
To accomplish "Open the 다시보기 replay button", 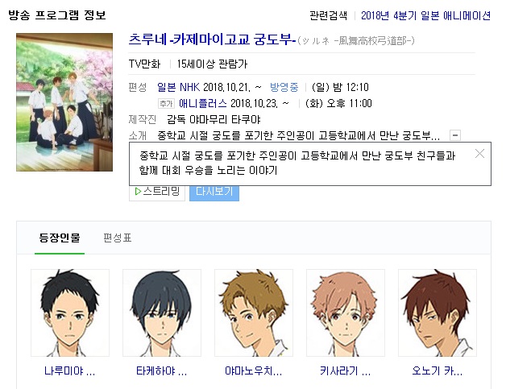I will tap(214, 192).
